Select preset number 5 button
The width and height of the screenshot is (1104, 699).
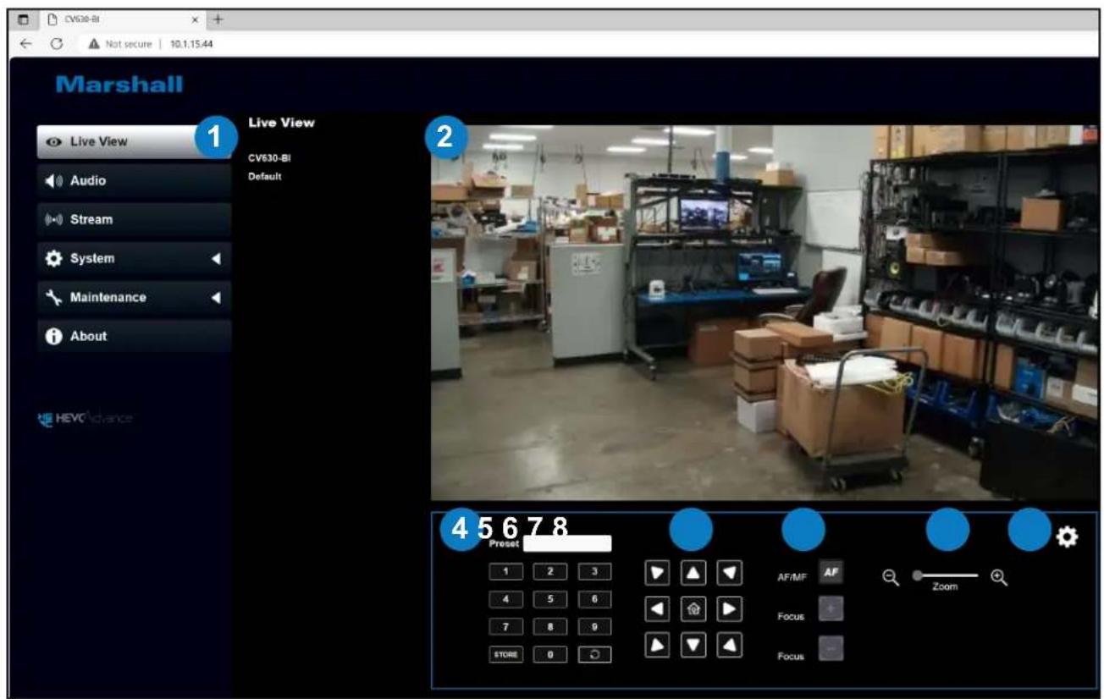coord(550,599)
